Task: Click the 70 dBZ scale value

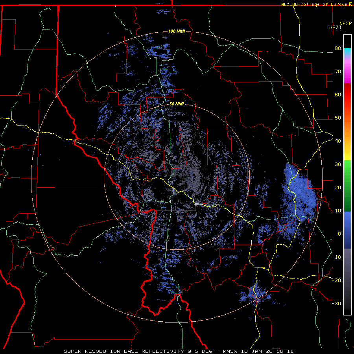Action: pos(338,71)
